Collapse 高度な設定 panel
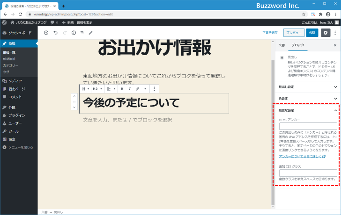Viewport: 341px width, 215px height. pyautogui.click(x=308, y=110)
